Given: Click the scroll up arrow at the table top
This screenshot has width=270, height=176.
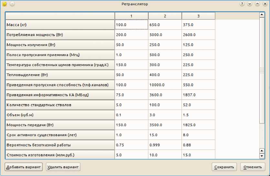Looking at the screenshot, I should tap(262, 15).
